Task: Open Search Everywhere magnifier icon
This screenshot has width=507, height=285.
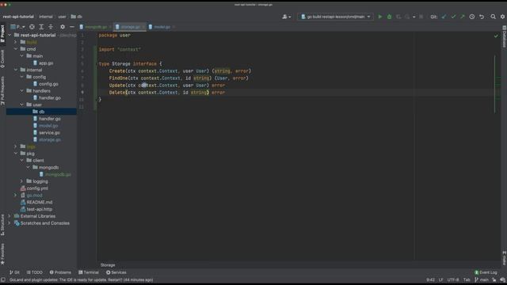Action: point(493,17)
